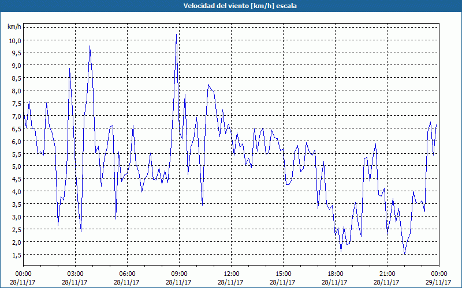This screenshot has width=462, height=288.
Task: Click the '28/11/17' date under 09:00
Action: pyautogui.click(x=178, y=282)
